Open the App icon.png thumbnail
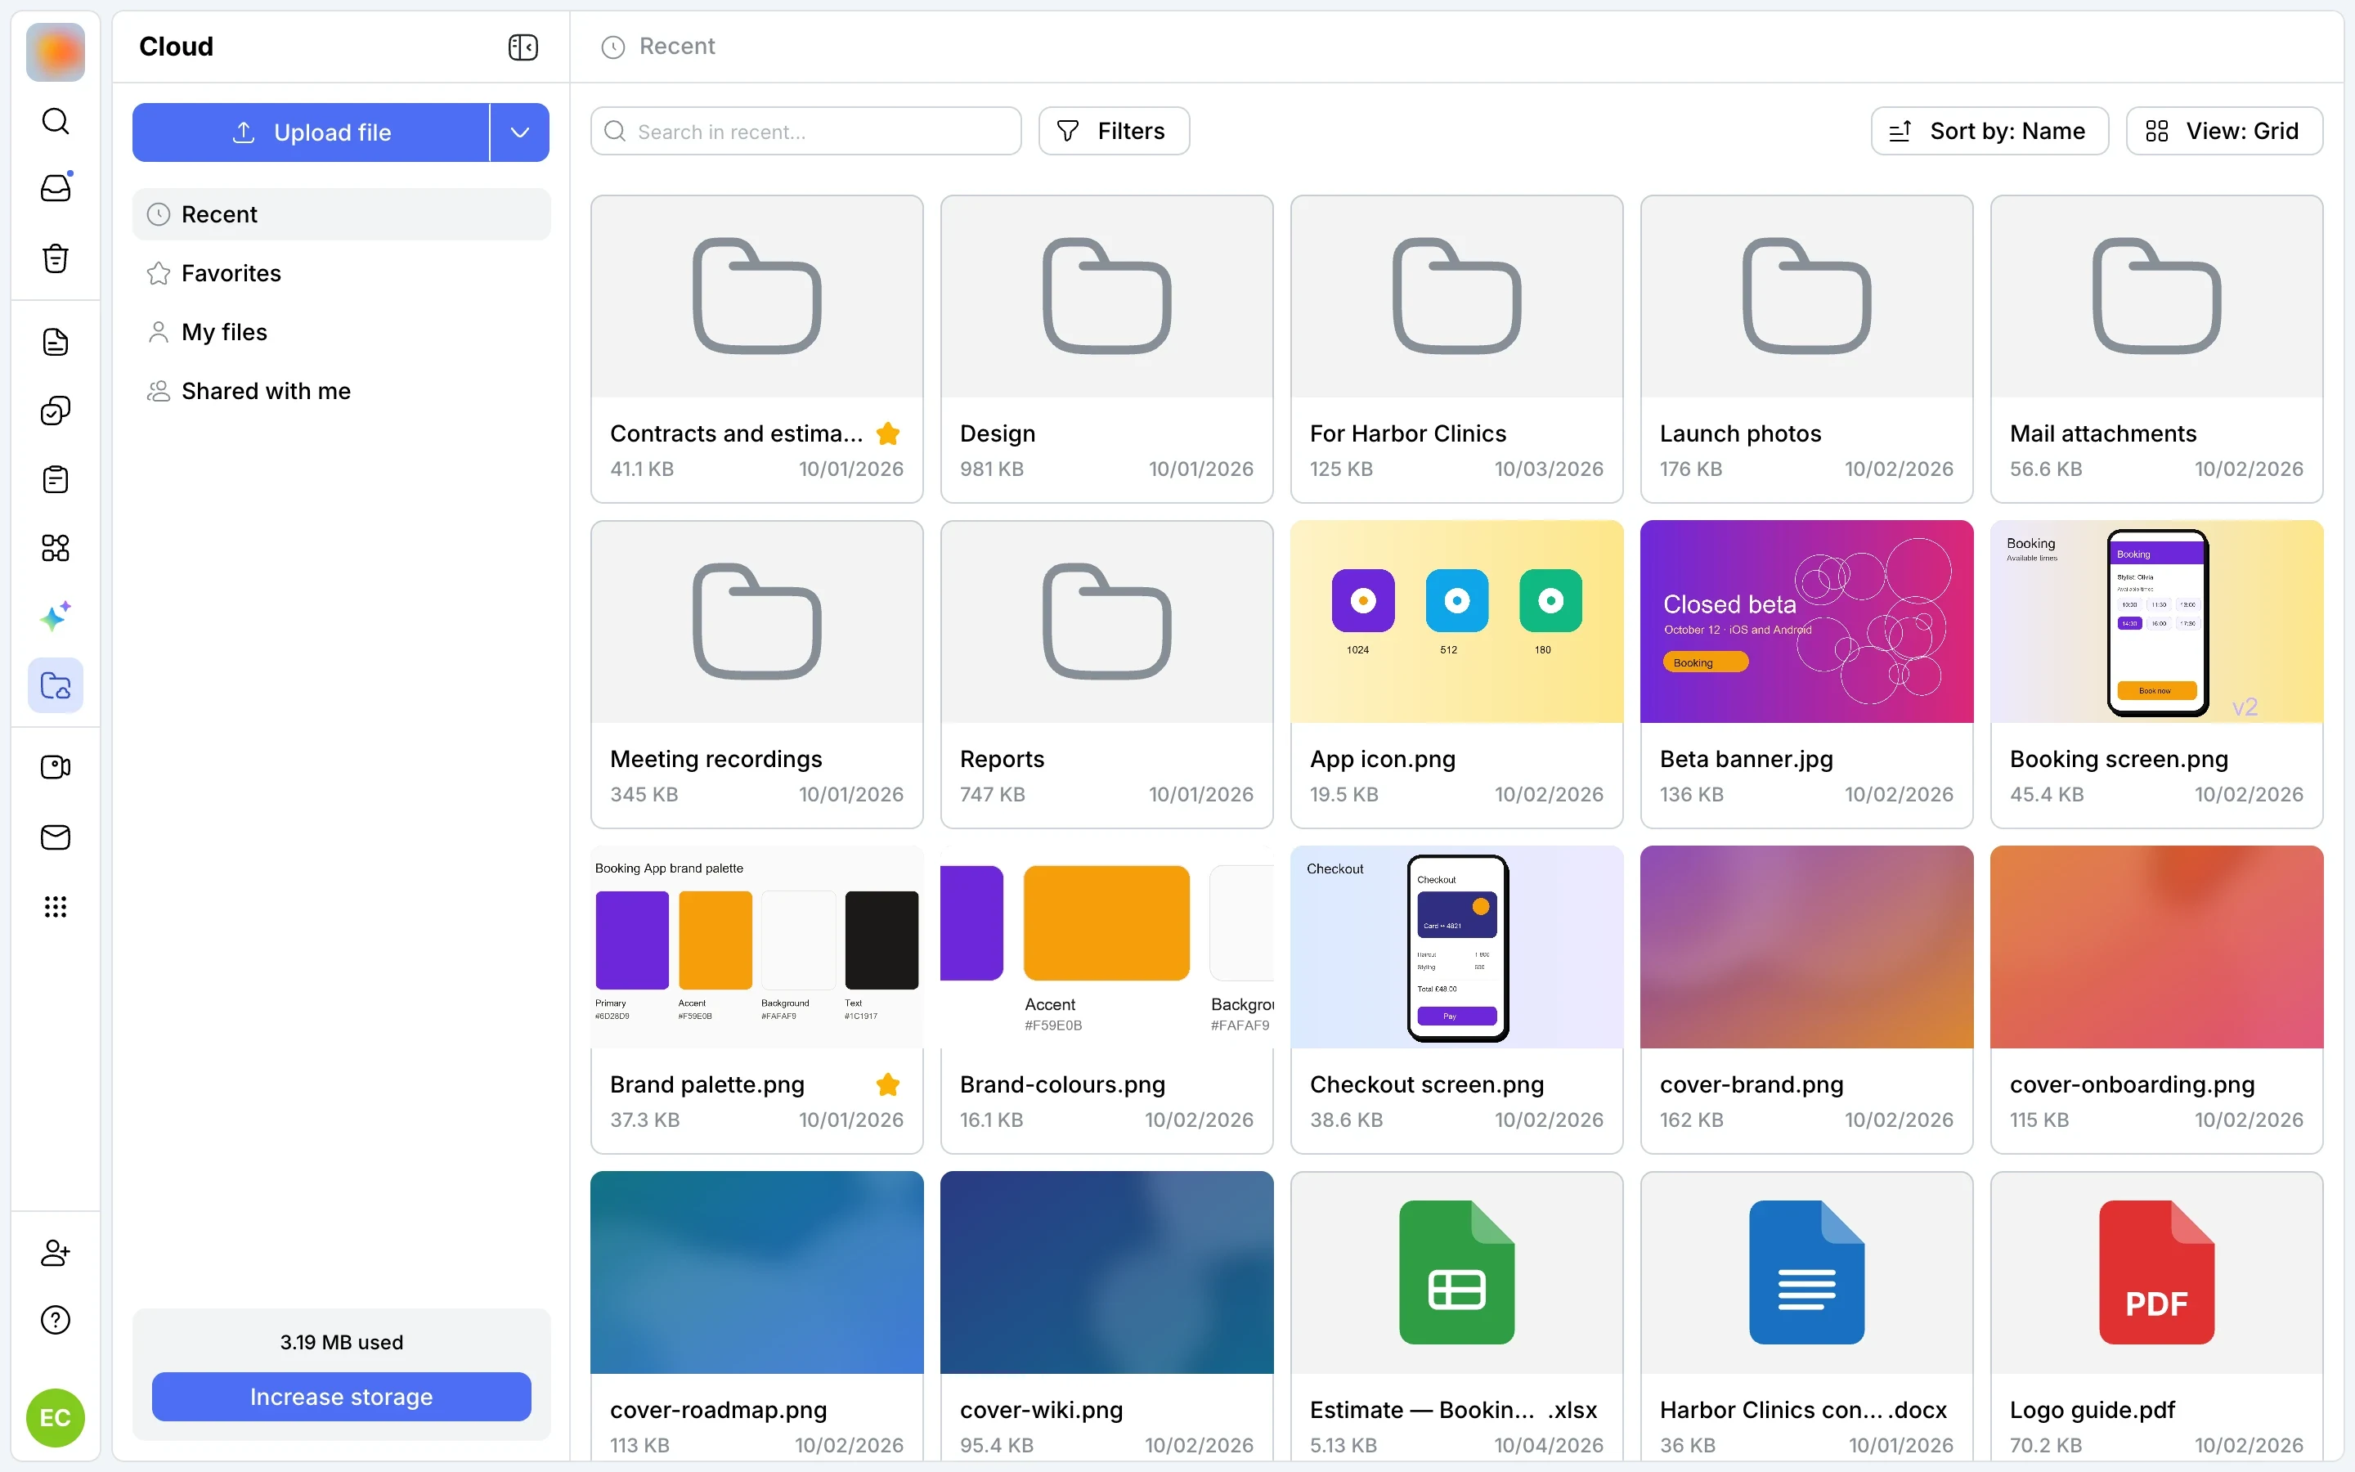Viewport: 2355px width, 1472px height. point(1456,622)
